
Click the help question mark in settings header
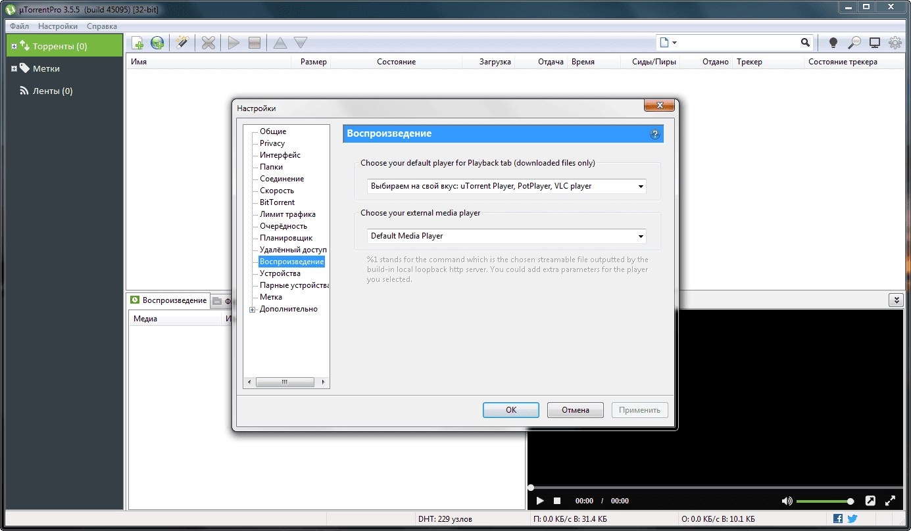pos(654,134)
